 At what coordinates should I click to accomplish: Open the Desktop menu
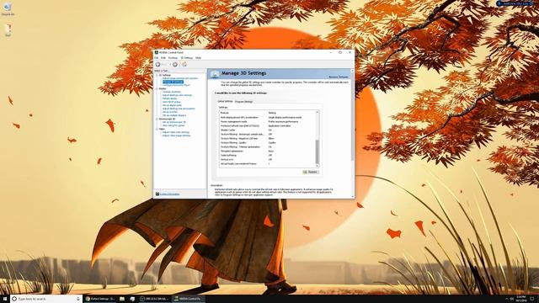tap(173, 58)
